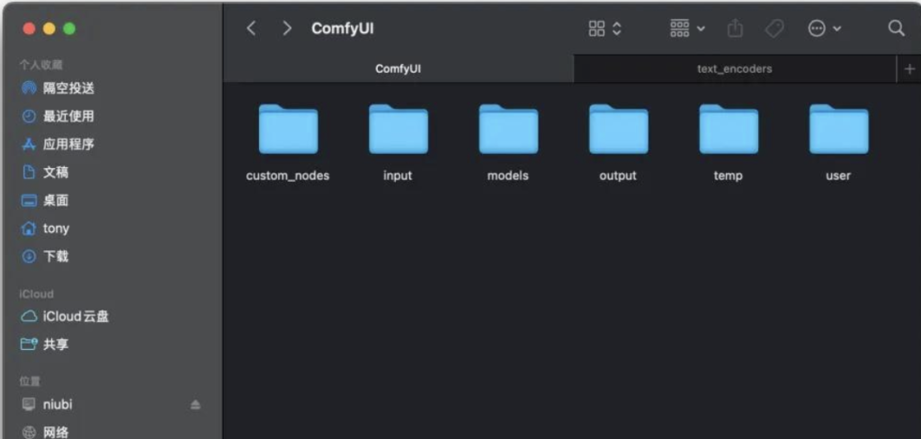Minimize the window with yellow button
The width and height of the screenshot is (921, 439).
(x=49, y=28)
